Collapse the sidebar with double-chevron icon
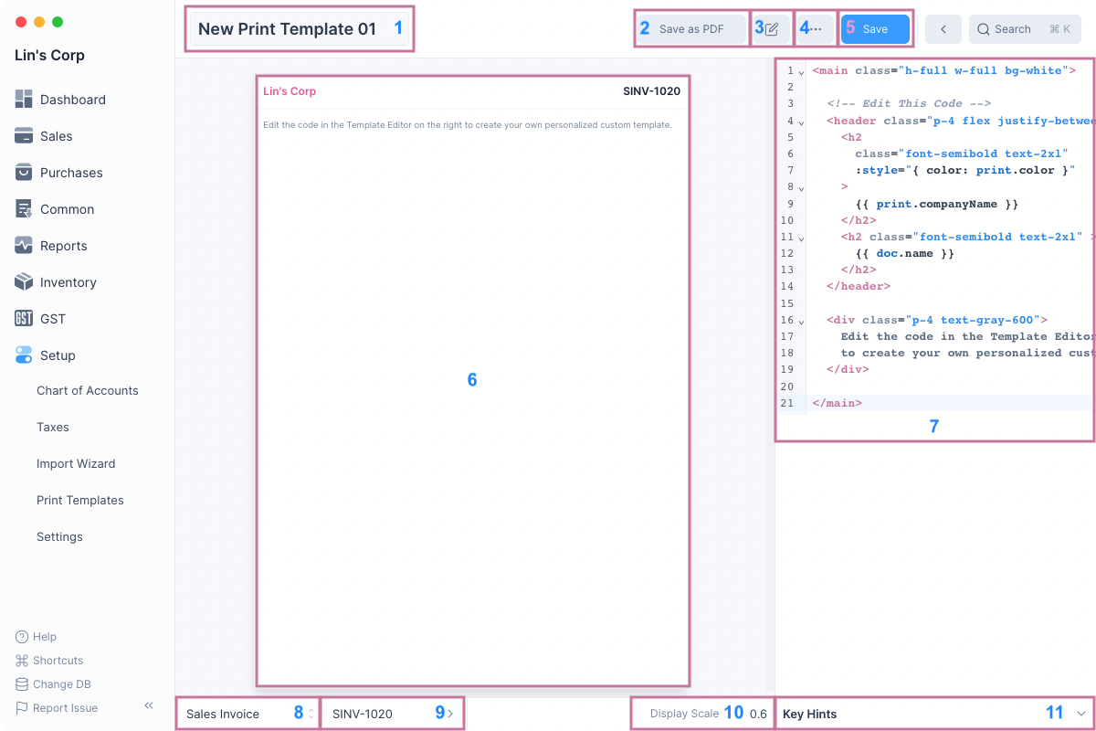This screenshot has height=731, width=1096. click(149, 706)
